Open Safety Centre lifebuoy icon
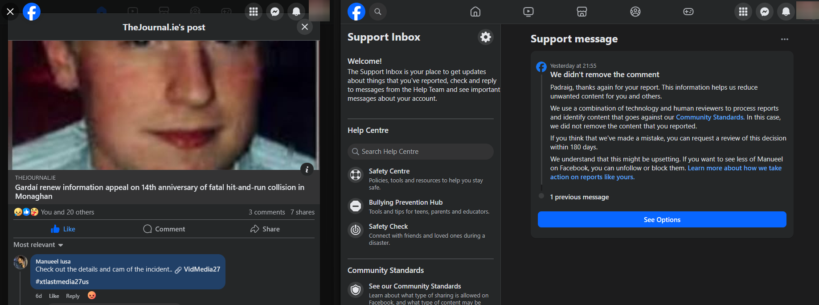The image size is (819, 305). click(x=356, y=175)
